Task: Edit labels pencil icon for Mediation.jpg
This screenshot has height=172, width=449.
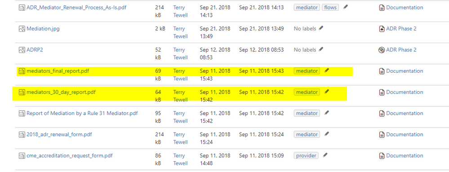Action: 321,28
